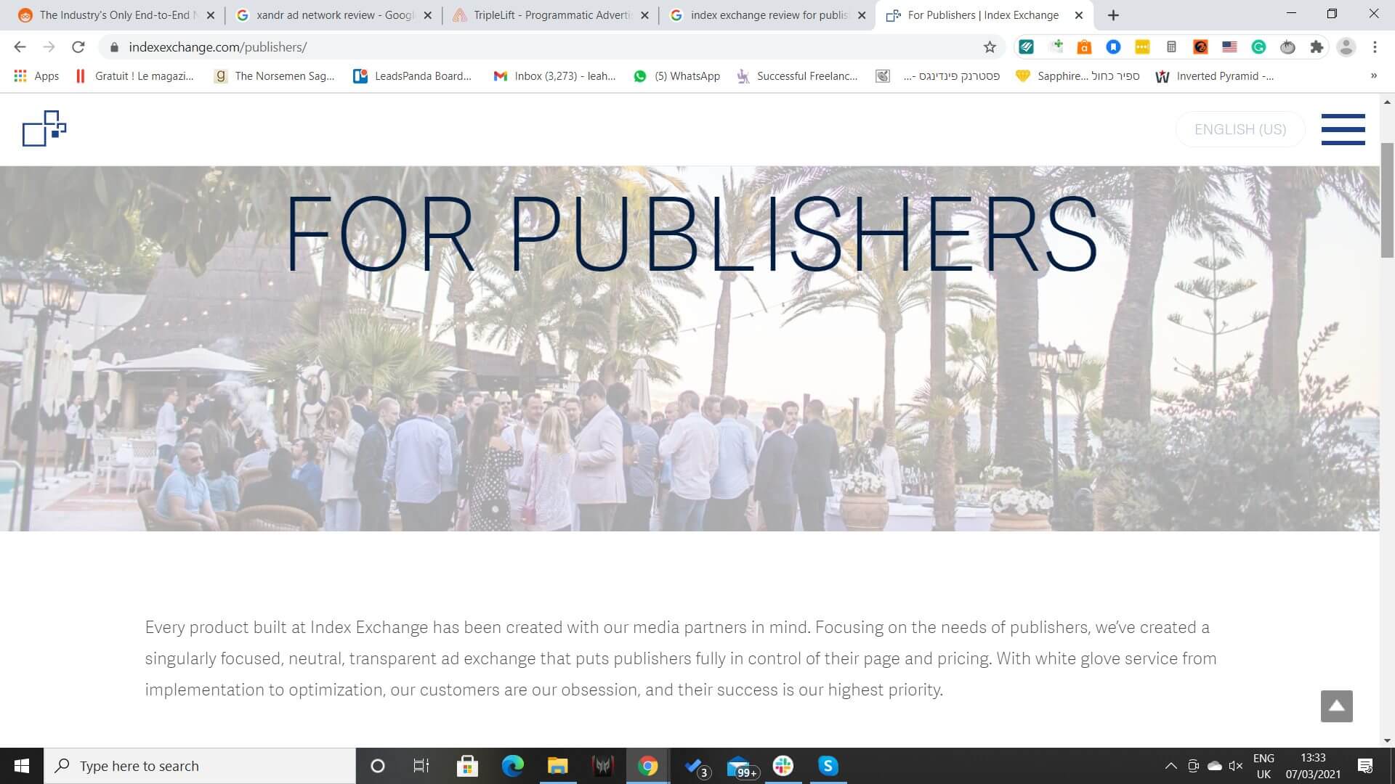Open the Inverted Pyramid bookmark
The width and height of the screenshot is (1395, 784).
[x=1215, y=76]
